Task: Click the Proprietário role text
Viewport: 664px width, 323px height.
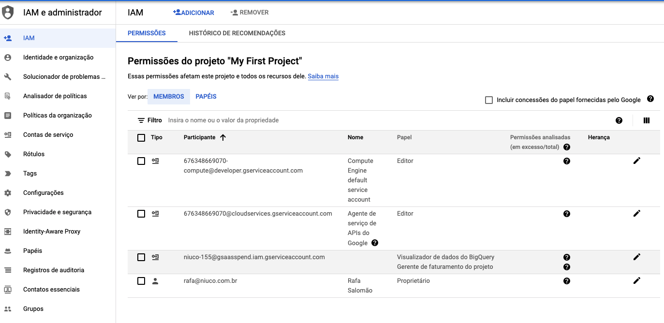Action: click(x=413, y=281)
